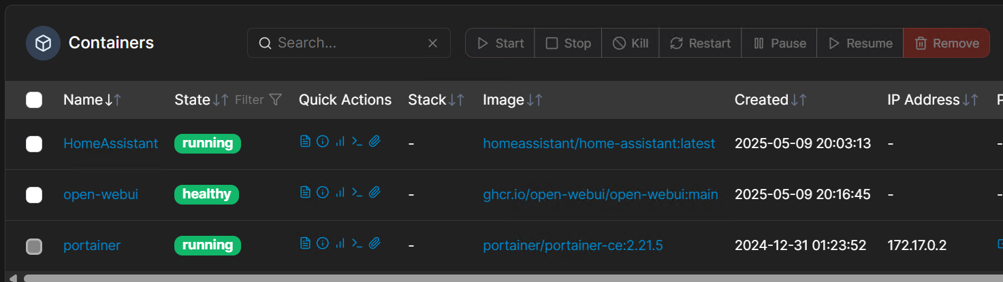Open the portainer container link
The width and height of the screenshot is (1003, 282).
click(x=92, y=245)
